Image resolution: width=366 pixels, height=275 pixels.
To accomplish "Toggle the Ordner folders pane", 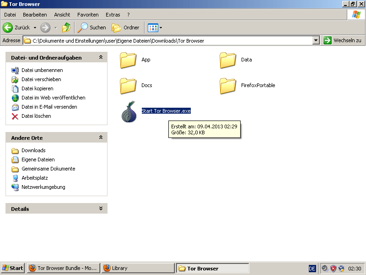I will (x=125, y=27).
